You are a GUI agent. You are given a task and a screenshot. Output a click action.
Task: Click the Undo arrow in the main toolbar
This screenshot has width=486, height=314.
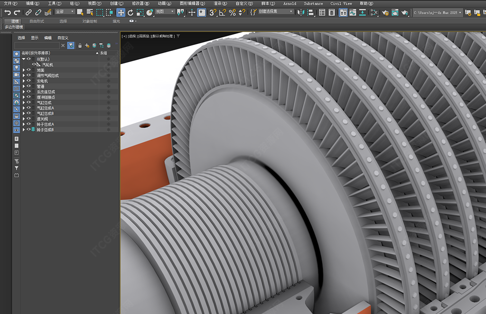pos(7,12)
